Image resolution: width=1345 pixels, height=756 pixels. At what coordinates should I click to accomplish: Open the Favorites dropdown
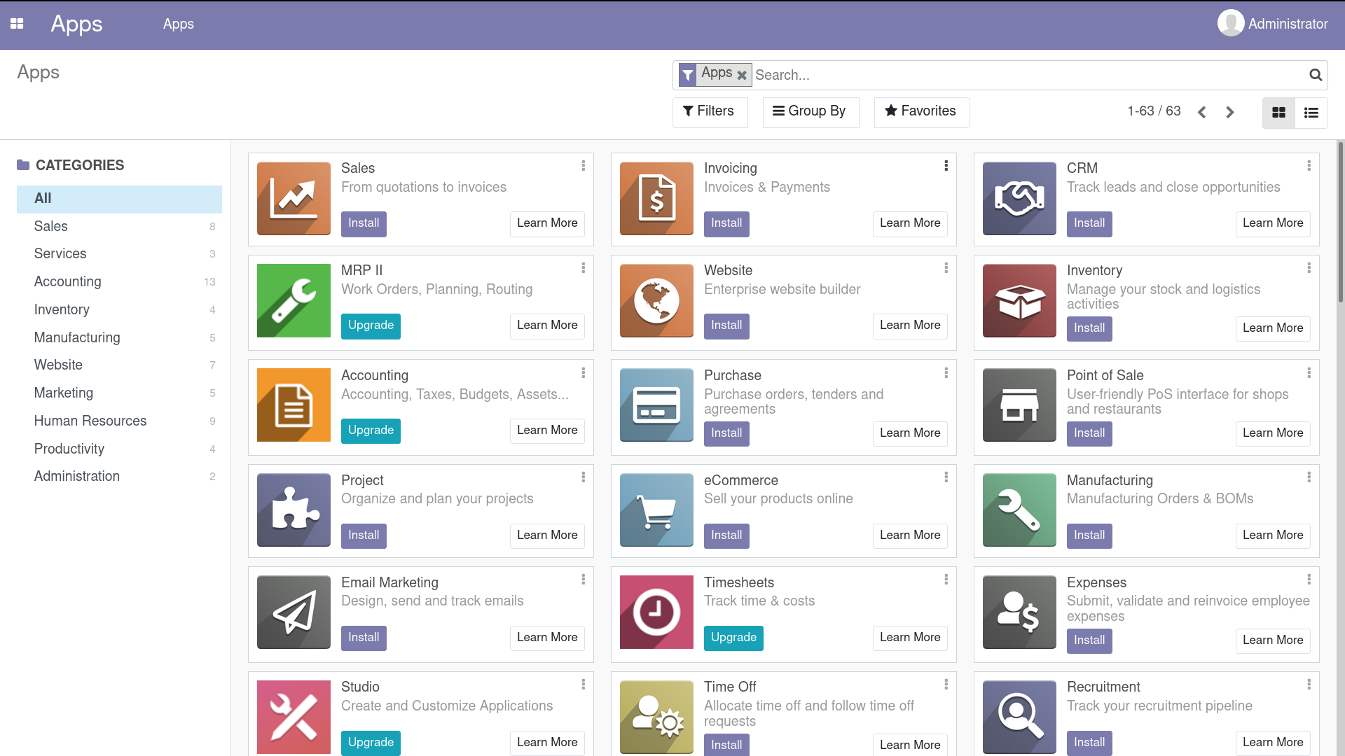click(920, 111)
